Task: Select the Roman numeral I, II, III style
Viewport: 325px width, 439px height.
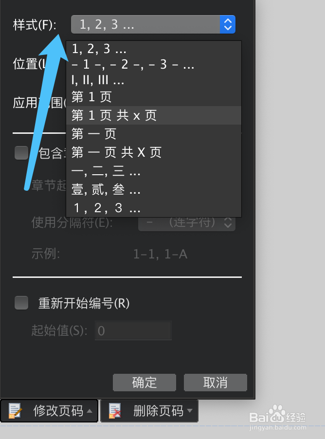Action: pyautogui.click(x=154, y=80)
